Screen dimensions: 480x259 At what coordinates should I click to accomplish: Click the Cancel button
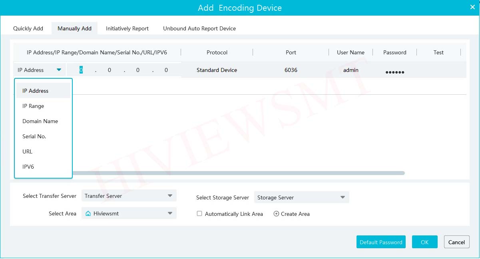click(x=456, y=242)
